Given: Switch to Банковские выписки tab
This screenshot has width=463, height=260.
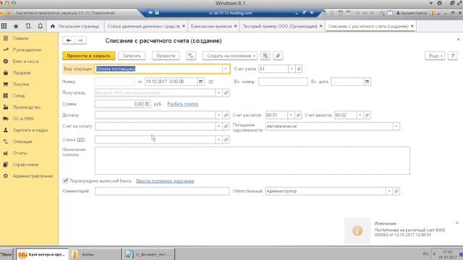Looking at the screenshot, I should point(211,26).
